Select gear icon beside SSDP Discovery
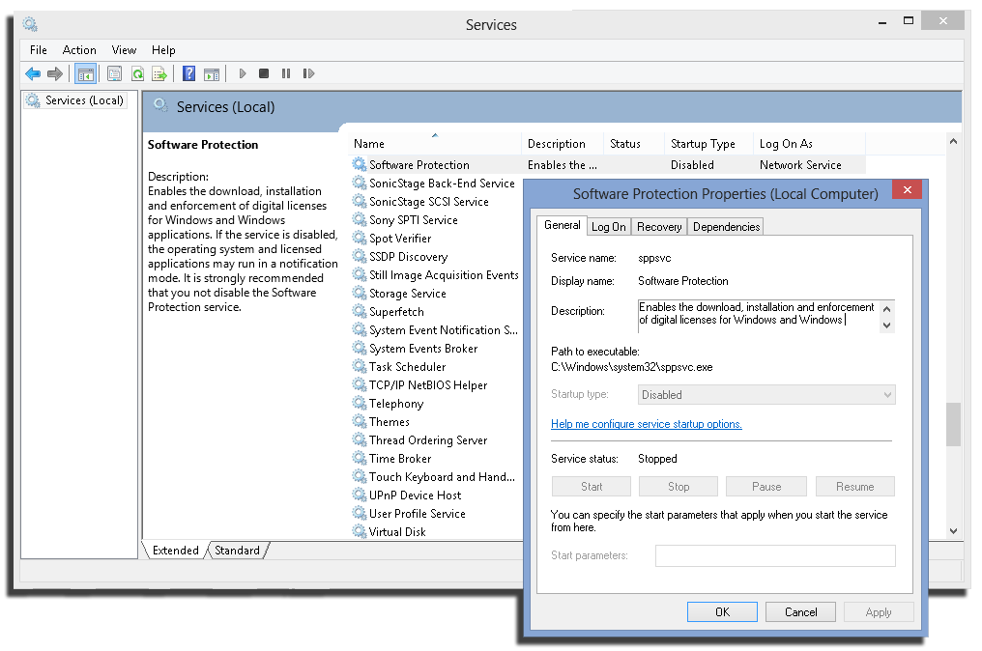982x651 pixels. click(x=359, y=256)
